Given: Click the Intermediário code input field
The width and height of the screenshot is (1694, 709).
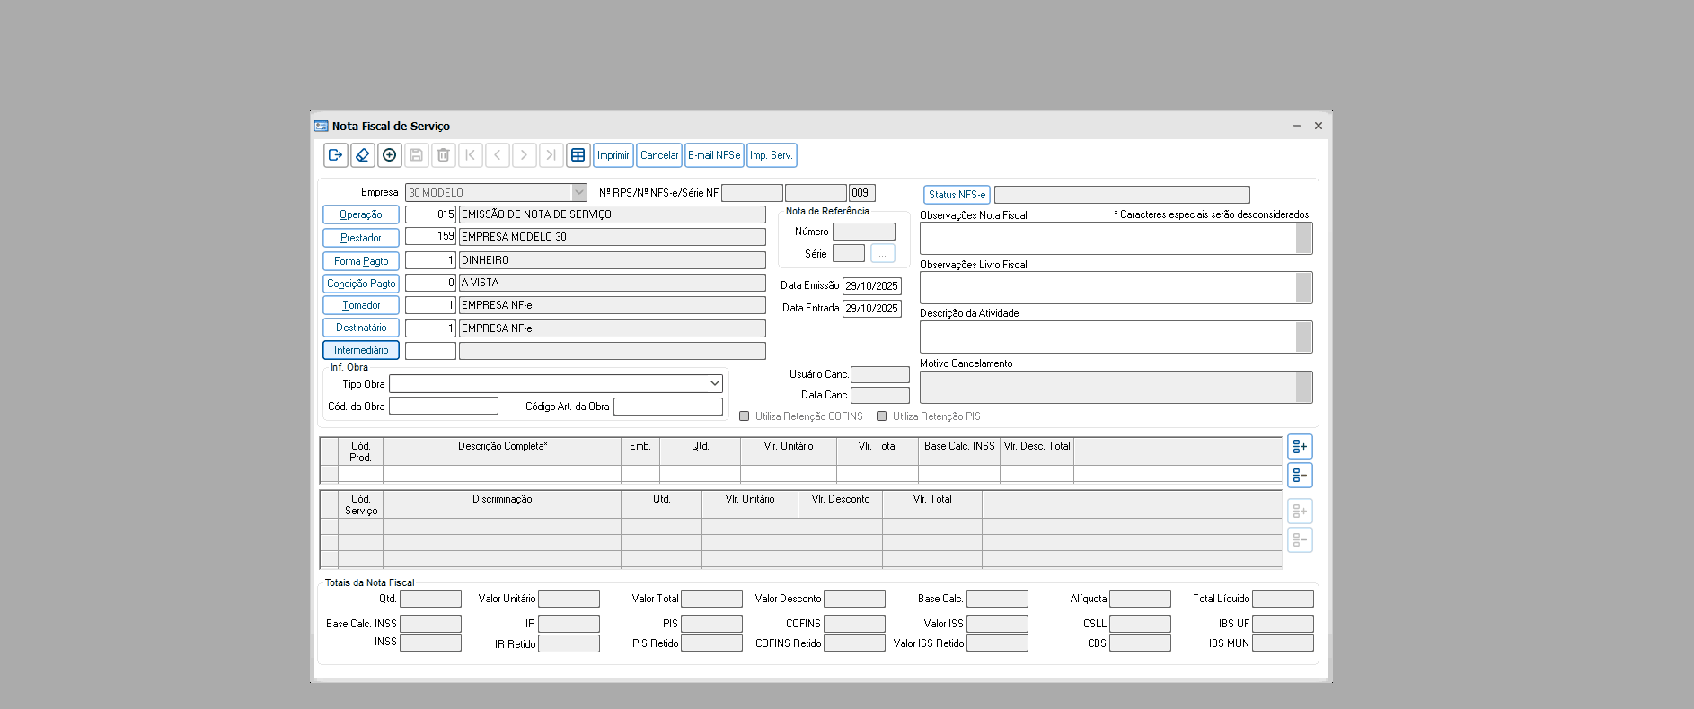Looking at the screenshot, I should click(x=431, y=351).
